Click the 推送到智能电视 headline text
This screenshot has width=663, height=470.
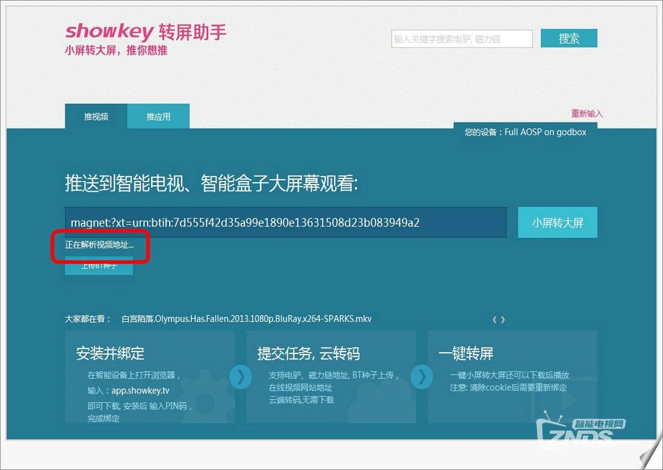211,184
